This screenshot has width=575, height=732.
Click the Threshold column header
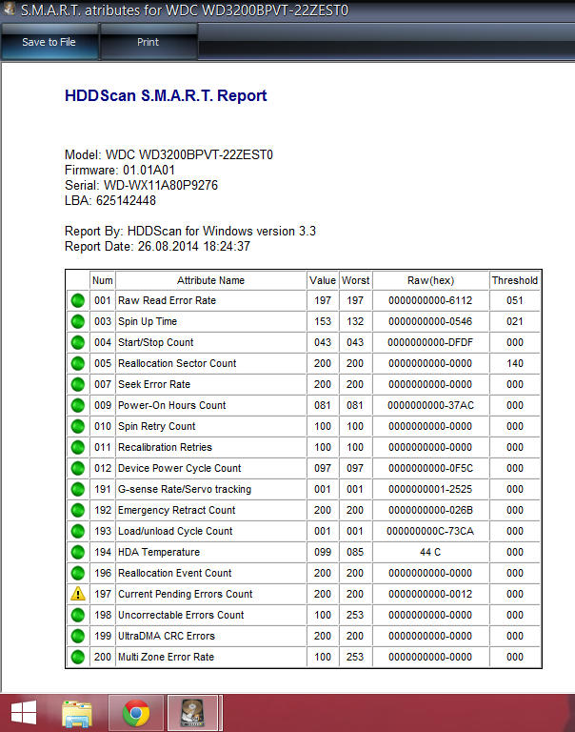point(514,280)
